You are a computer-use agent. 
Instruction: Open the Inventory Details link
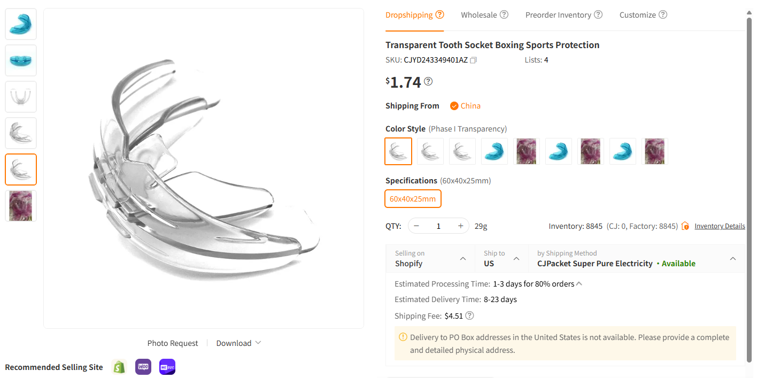point(720,226)
